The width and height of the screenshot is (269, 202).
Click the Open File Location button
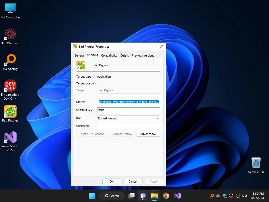(93, 134)
